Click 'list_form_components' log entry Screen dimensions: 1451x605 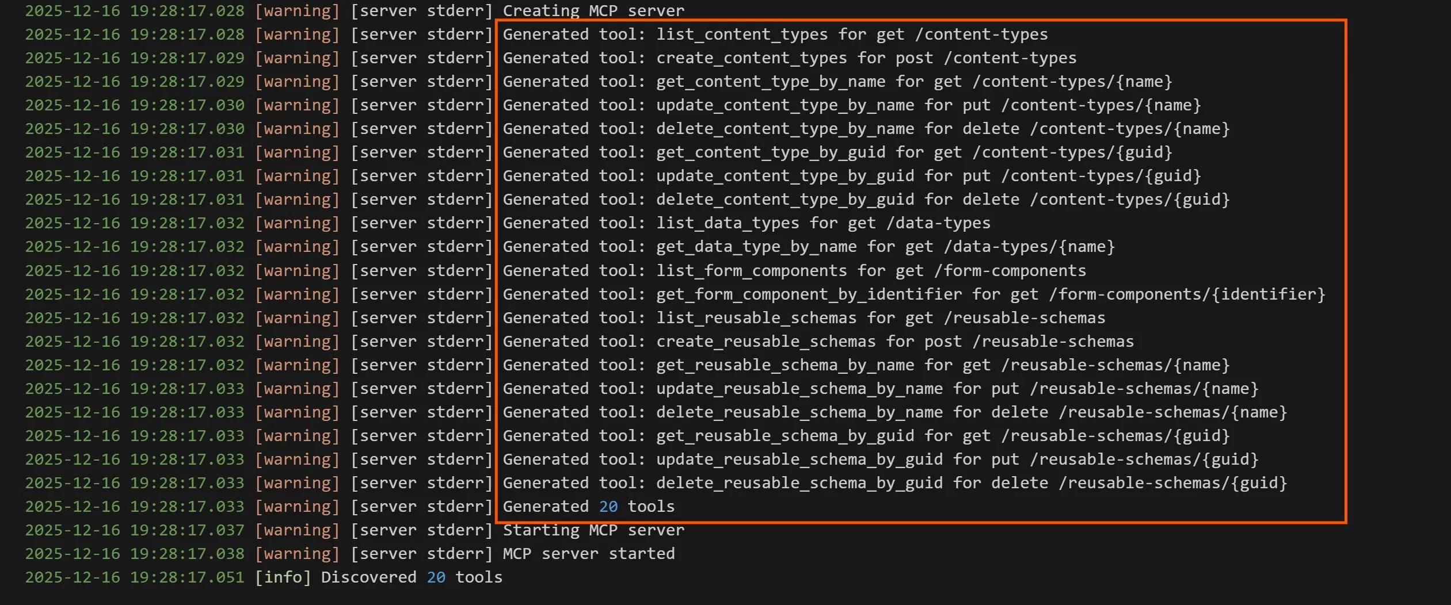751,271
